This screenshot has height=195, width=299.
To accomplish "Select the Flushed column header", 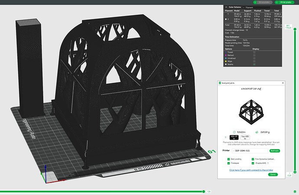I will click(257, 11).
